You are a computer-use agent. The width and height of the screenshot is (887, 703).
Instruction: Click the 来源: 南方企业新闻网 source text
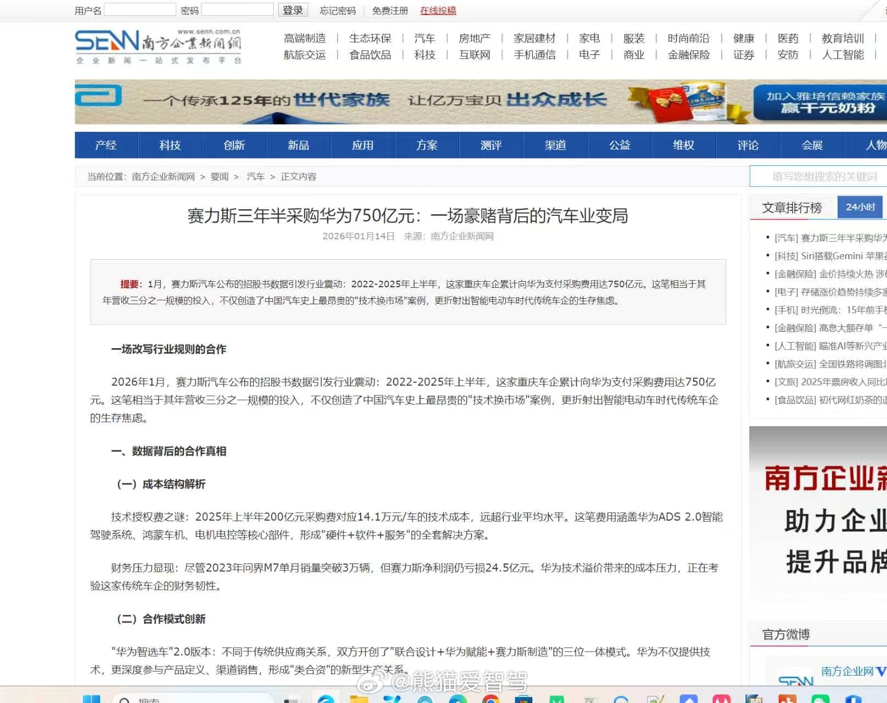coord(449,236)
